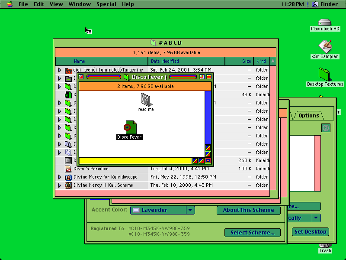
Task: Click the Disco Fever window close box
Action: point(81,77)
